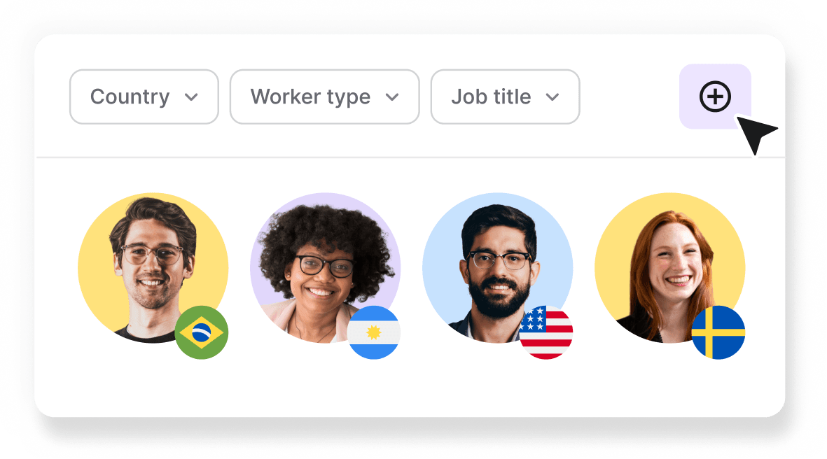Open the Worker type dropdown filter
The width and height of the screenshot is (827, 459).
324,97
